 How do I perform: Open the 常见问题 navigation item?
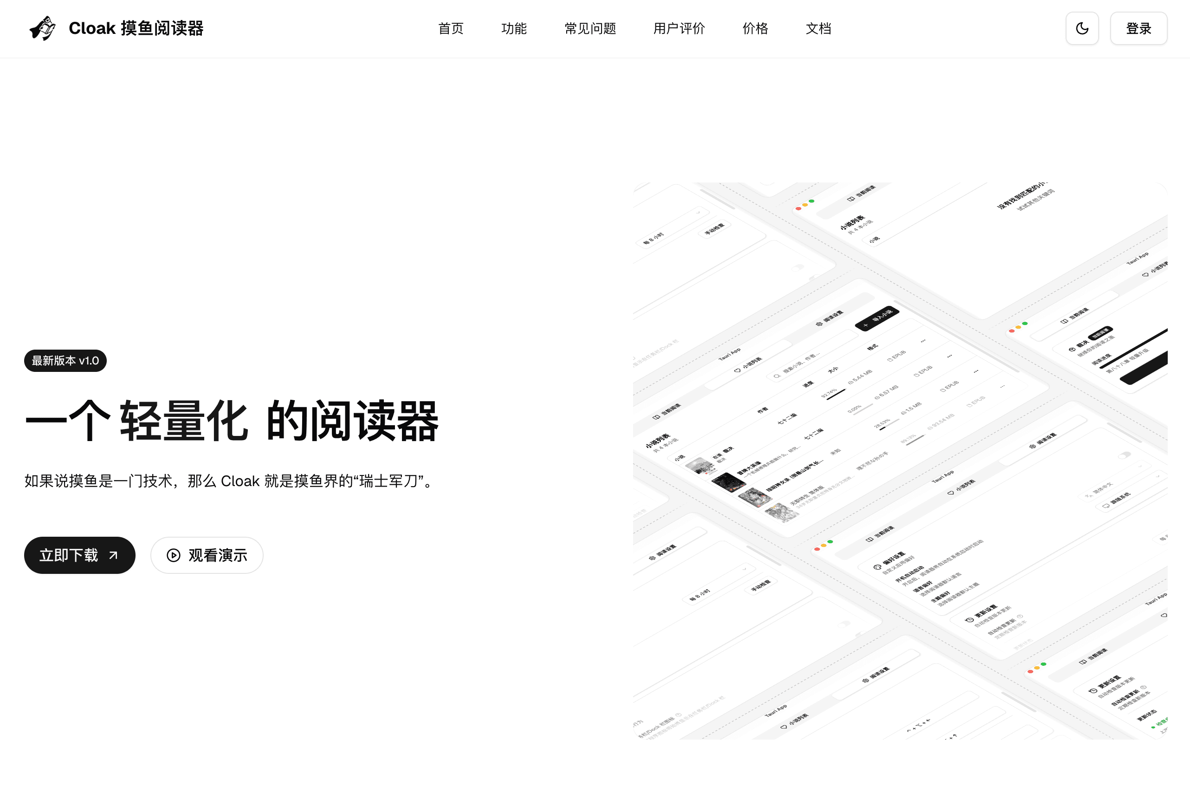coord(590,29)
